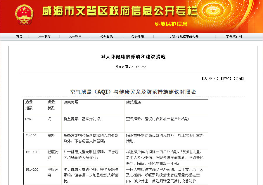Click the 防范措施 column header
The width and height of the screenshot is (263, 185).
133,102
